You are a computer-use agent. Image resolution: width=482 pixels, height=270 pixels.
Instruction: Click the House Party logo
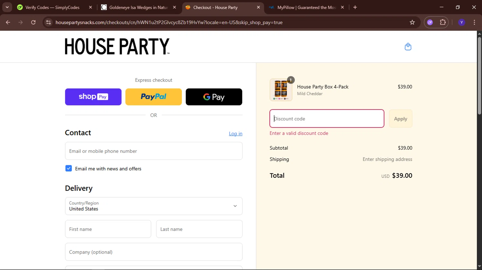click(x=117, y=46)
